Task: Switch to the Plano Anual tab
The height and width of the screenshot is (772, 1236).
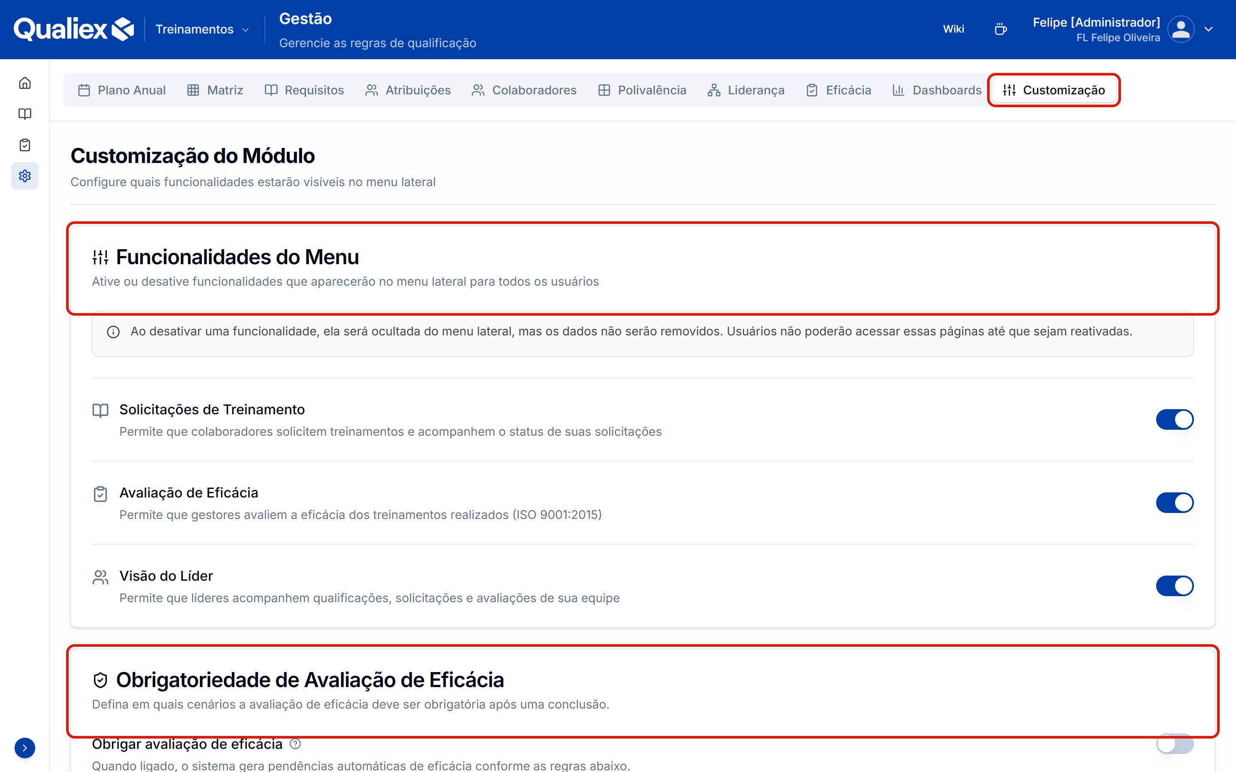Action: (121, 90)
